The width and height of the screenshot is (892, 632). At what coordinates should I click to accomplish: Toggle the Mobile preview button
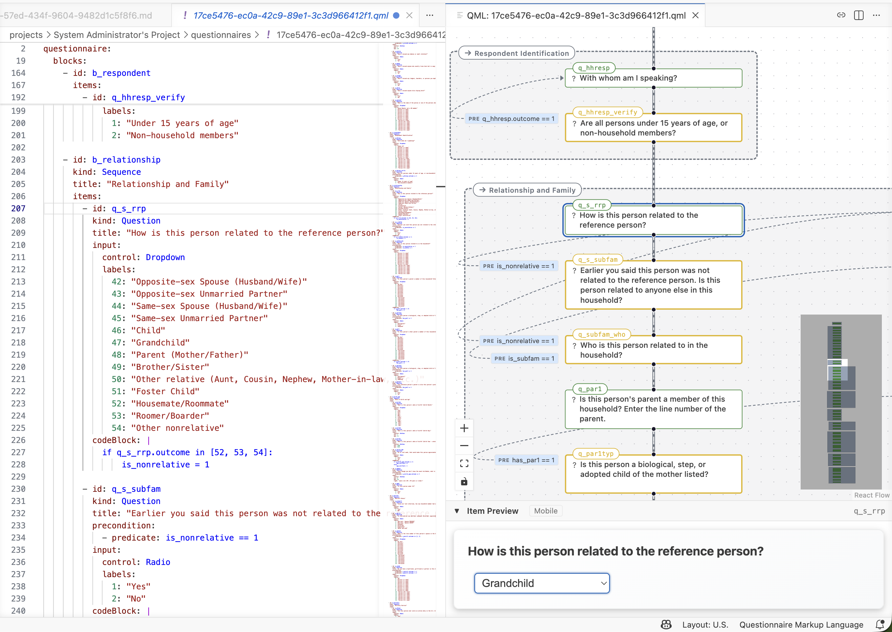click(545, 511)
